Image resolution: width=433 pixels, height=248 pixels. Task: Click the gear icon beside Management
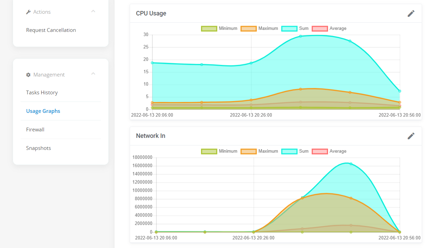(x=28, y=74)
